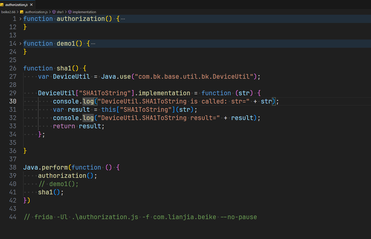This screenshot has width=371, height=239.
Task: Click the authorization function name on line 1
Action: point(81,19)
